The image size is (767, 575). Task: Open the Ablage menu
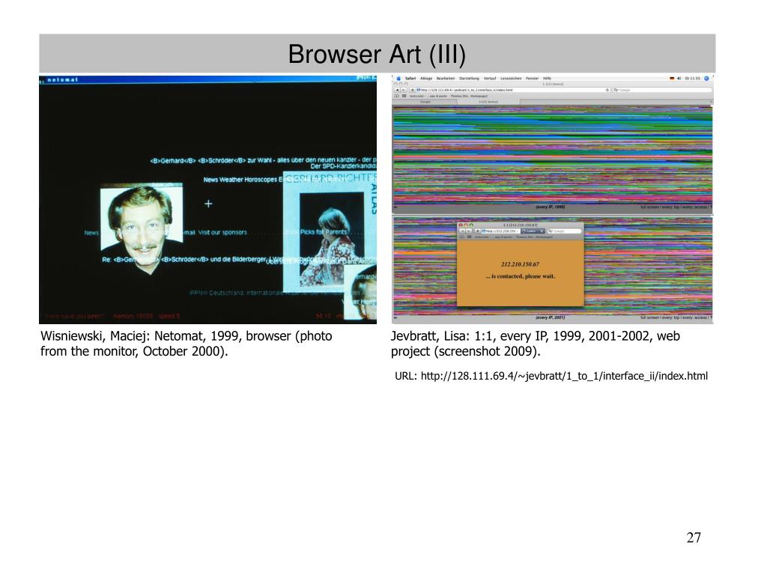[426, 78]
